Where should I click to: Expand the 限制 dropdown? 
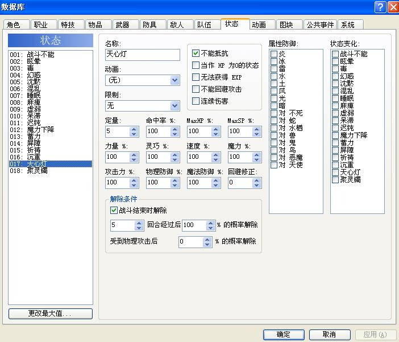tap(174, 106)
